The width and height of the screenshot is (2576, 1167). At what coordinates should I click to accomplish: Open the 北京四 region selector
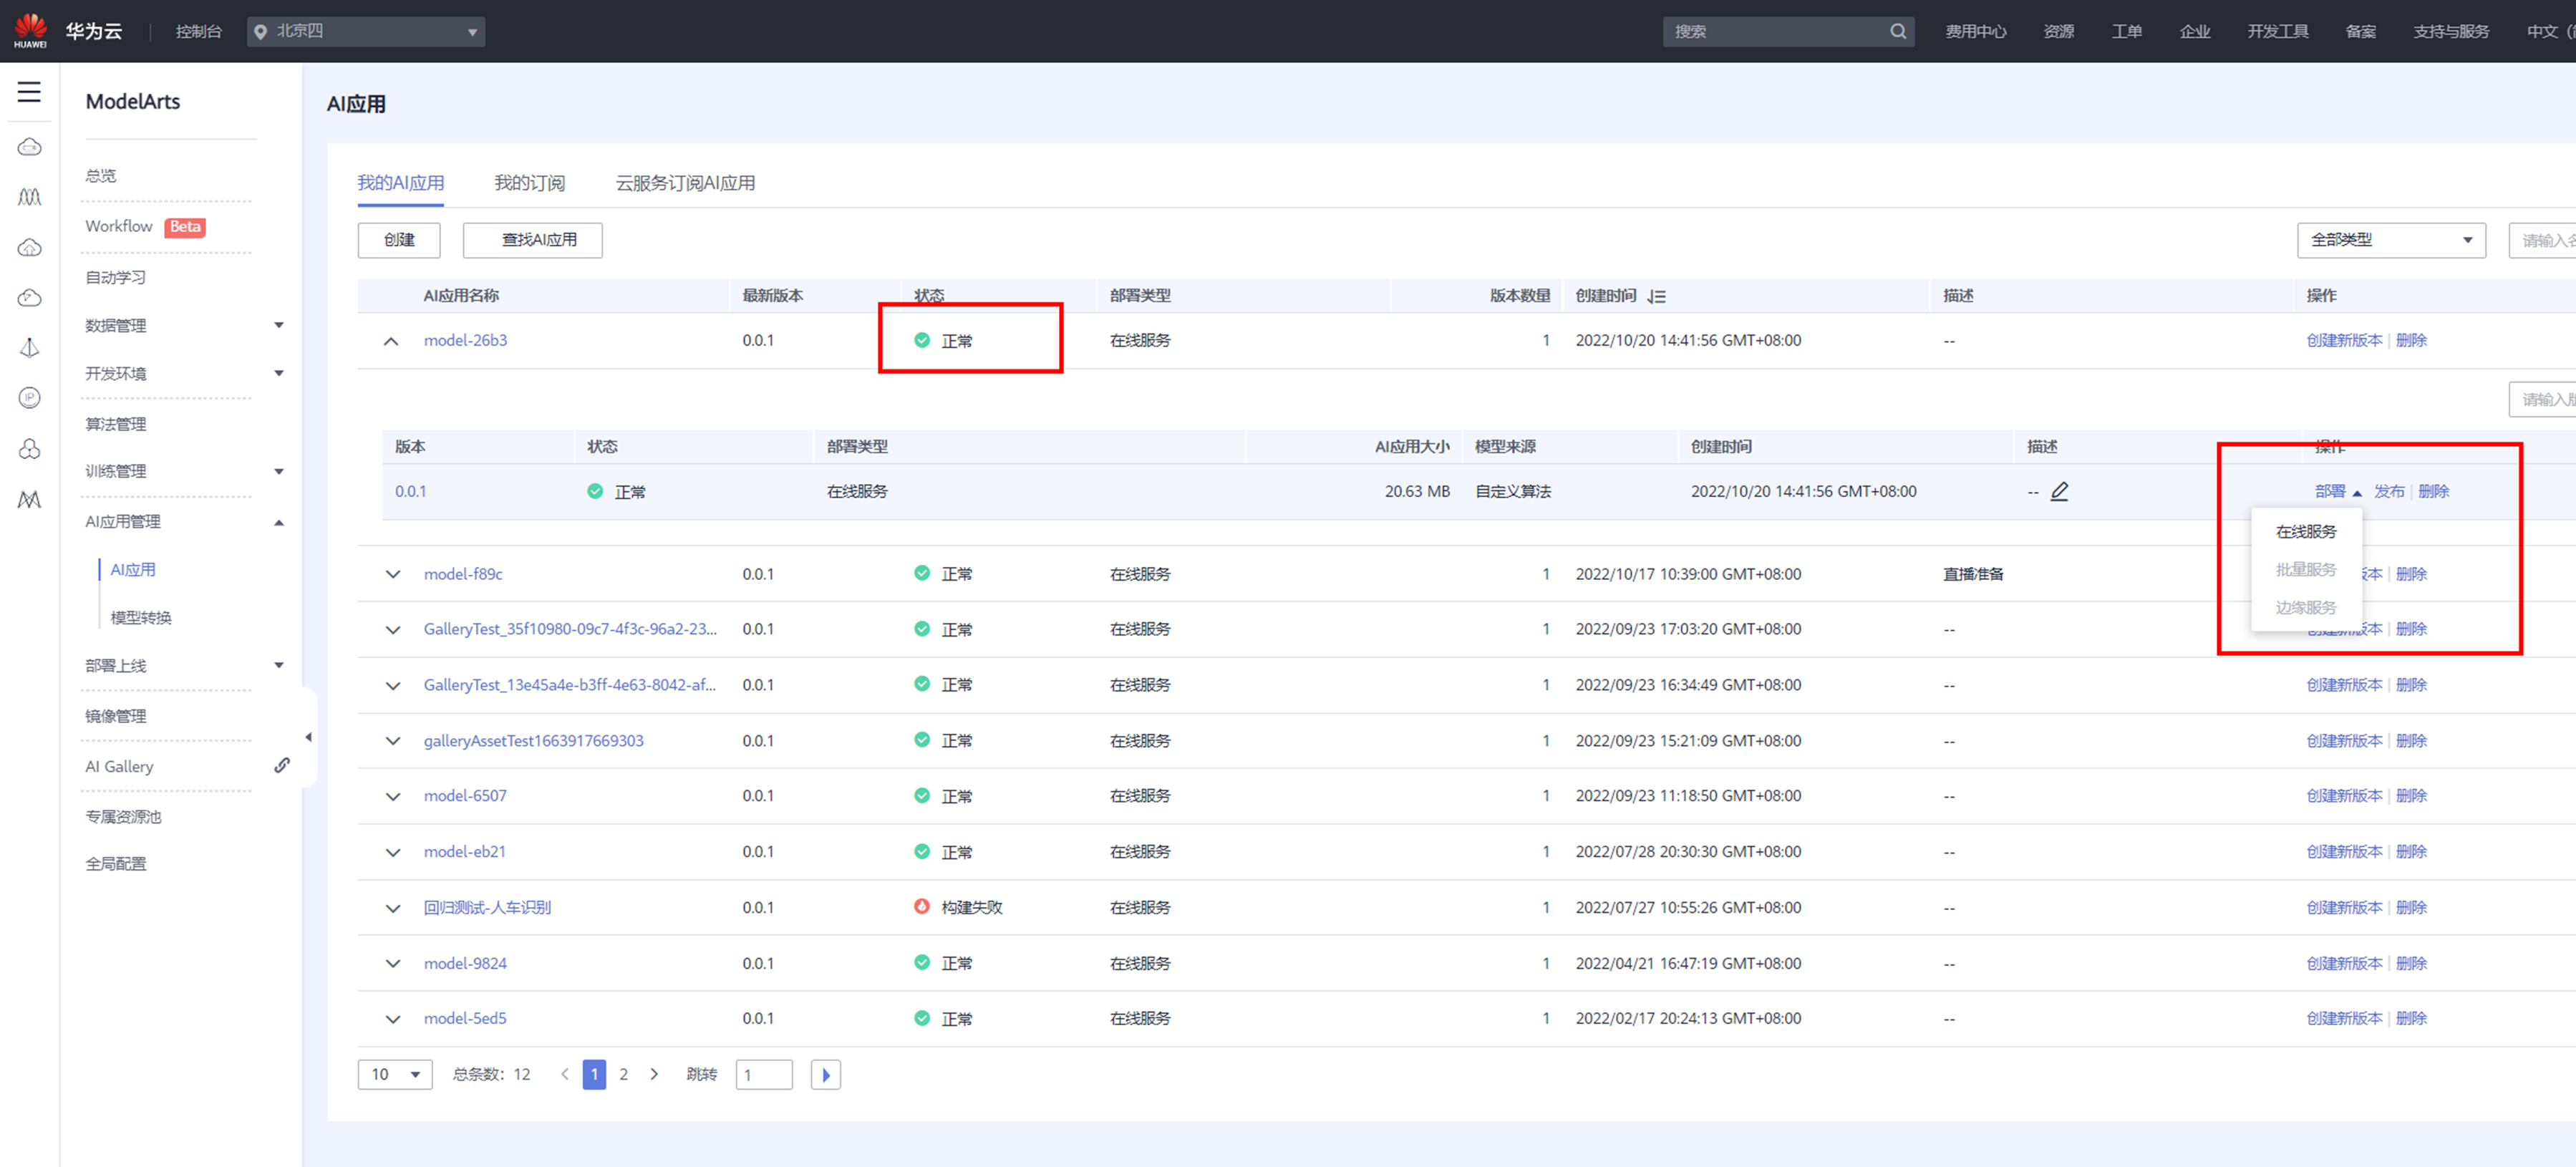coord(366,31)
